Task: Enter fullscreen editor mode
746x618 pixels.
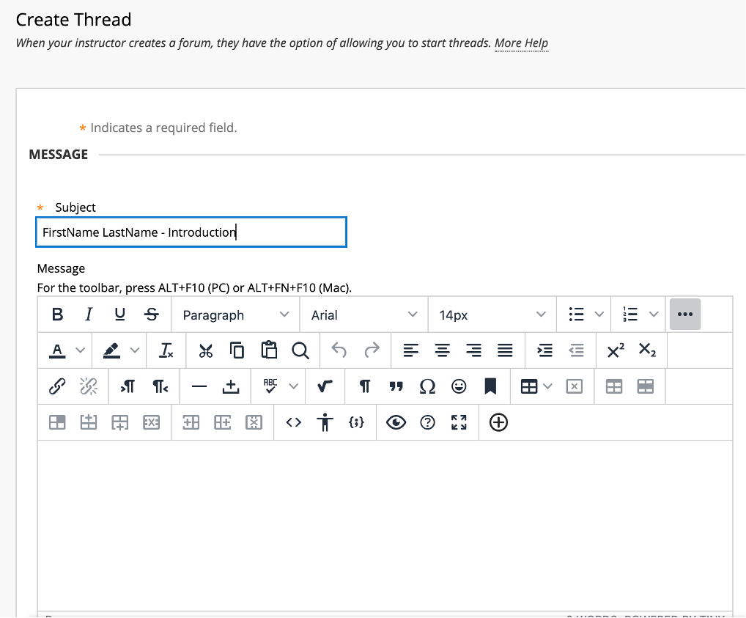Action: pos(459,422)
